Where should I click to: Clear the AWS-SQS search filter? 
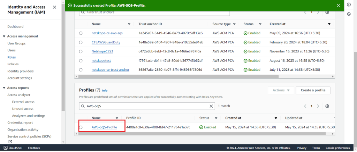pos(211,106)
